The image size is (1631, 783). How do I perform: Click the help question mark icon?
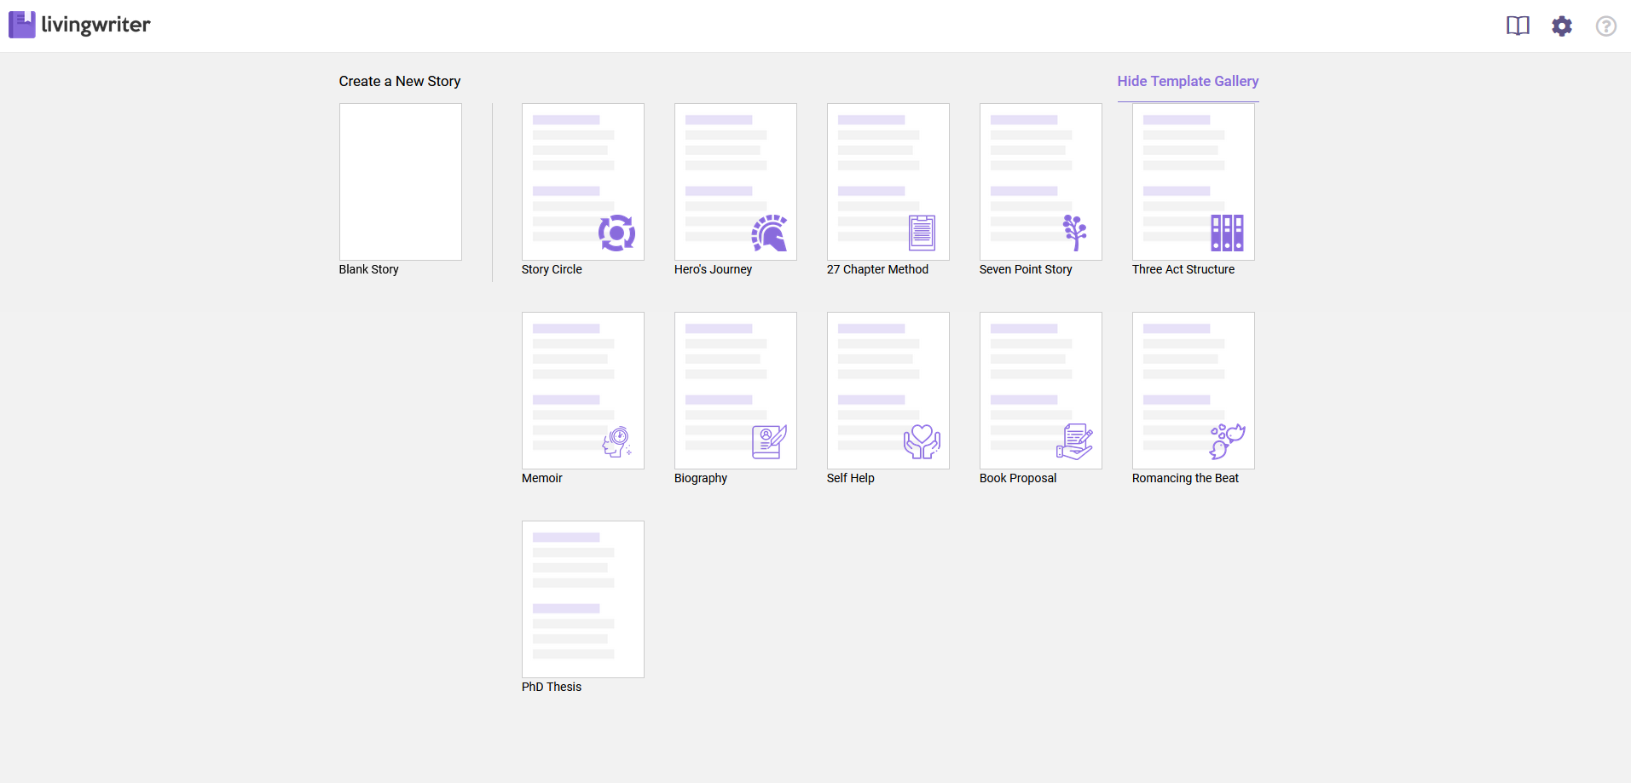tap(1605, 26)
